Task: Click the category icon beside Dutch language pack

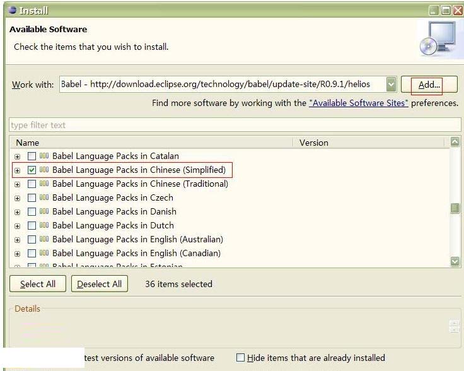Action: tap(44, 225)
